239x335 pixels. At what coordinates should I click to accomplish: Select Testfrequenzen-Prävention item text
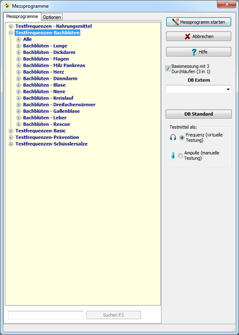[47, 137]
